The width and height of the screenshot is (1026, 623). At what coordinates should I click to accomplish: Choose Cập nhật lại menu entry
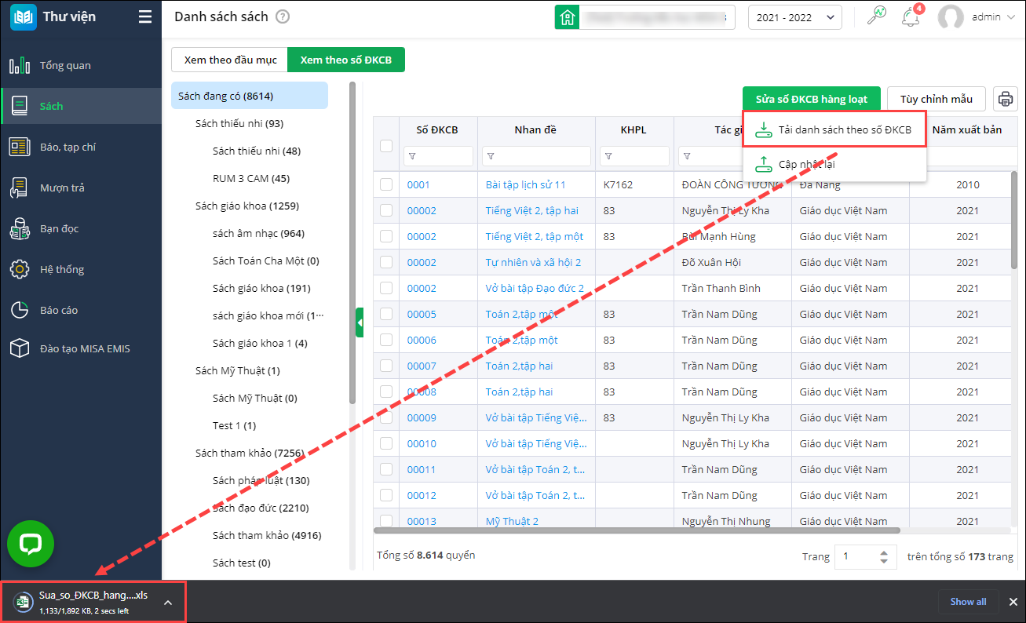[834, 164]
